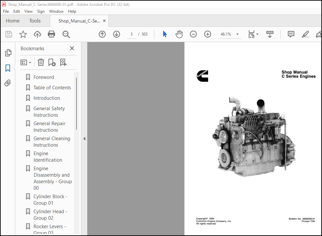
Task: Click the Print icon
Action: [x=51, y=34]
